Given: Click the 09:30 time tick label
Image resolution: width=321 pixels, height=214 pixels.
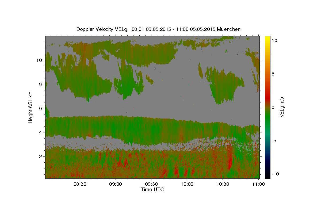Looking at the screenshot, I should [x=151, y=184].
